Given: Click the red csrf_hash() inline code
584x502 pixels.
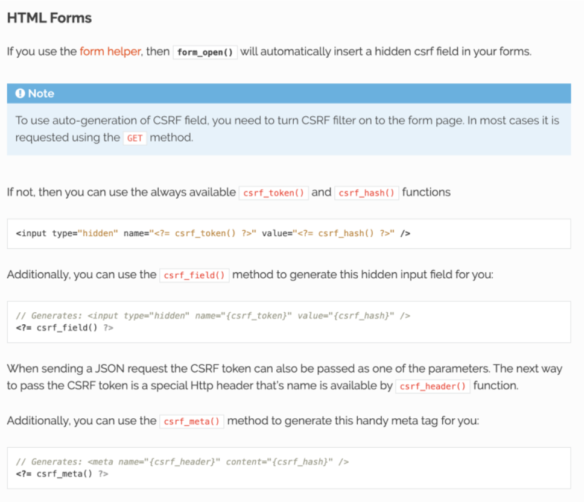Looking at the screenshot, I should (366, 193).
